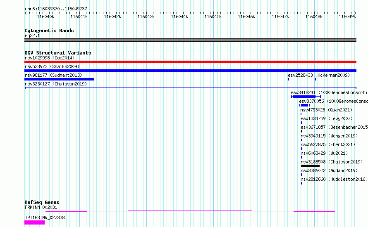368x227 pixels.
Task: Click the red nsv1029998 variant bar
Action: click(190, 62)
